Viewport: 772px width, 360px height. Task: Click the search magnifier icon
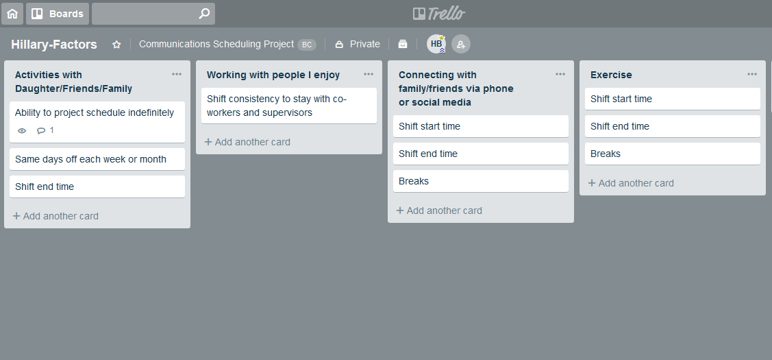click(x=203, y=14)
